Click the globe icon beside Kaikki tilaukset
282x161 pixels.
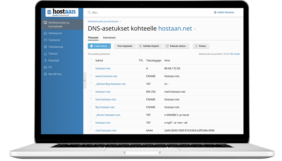[x=215, y=12]
